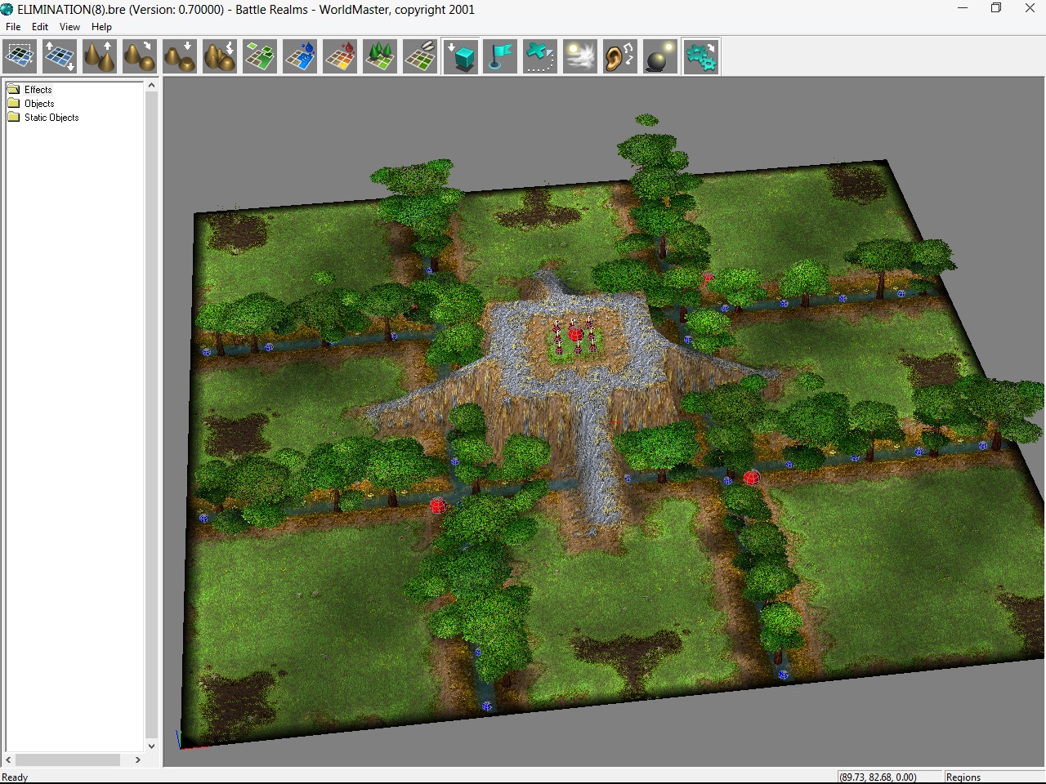
Task: Select the terrain selection grid tool
Action: 20,57
